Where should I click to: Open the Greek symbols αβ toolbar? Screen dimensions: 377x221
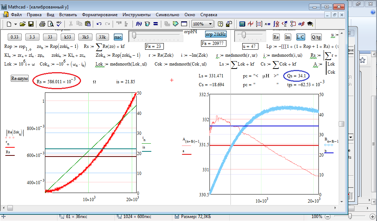click(x=301, y=24)
